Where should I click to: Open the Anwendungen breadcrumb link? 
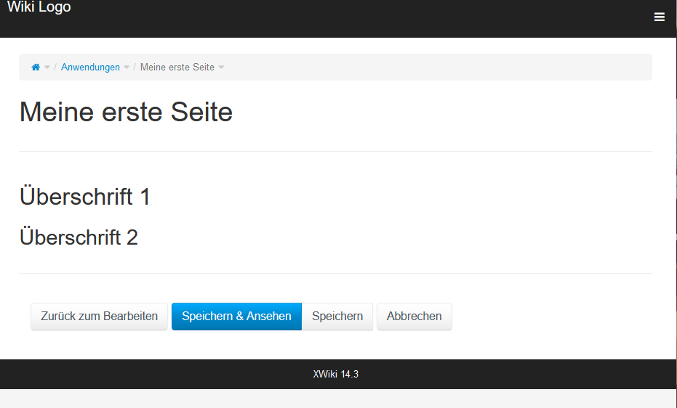pyautogui.click(x=90, y=68)
